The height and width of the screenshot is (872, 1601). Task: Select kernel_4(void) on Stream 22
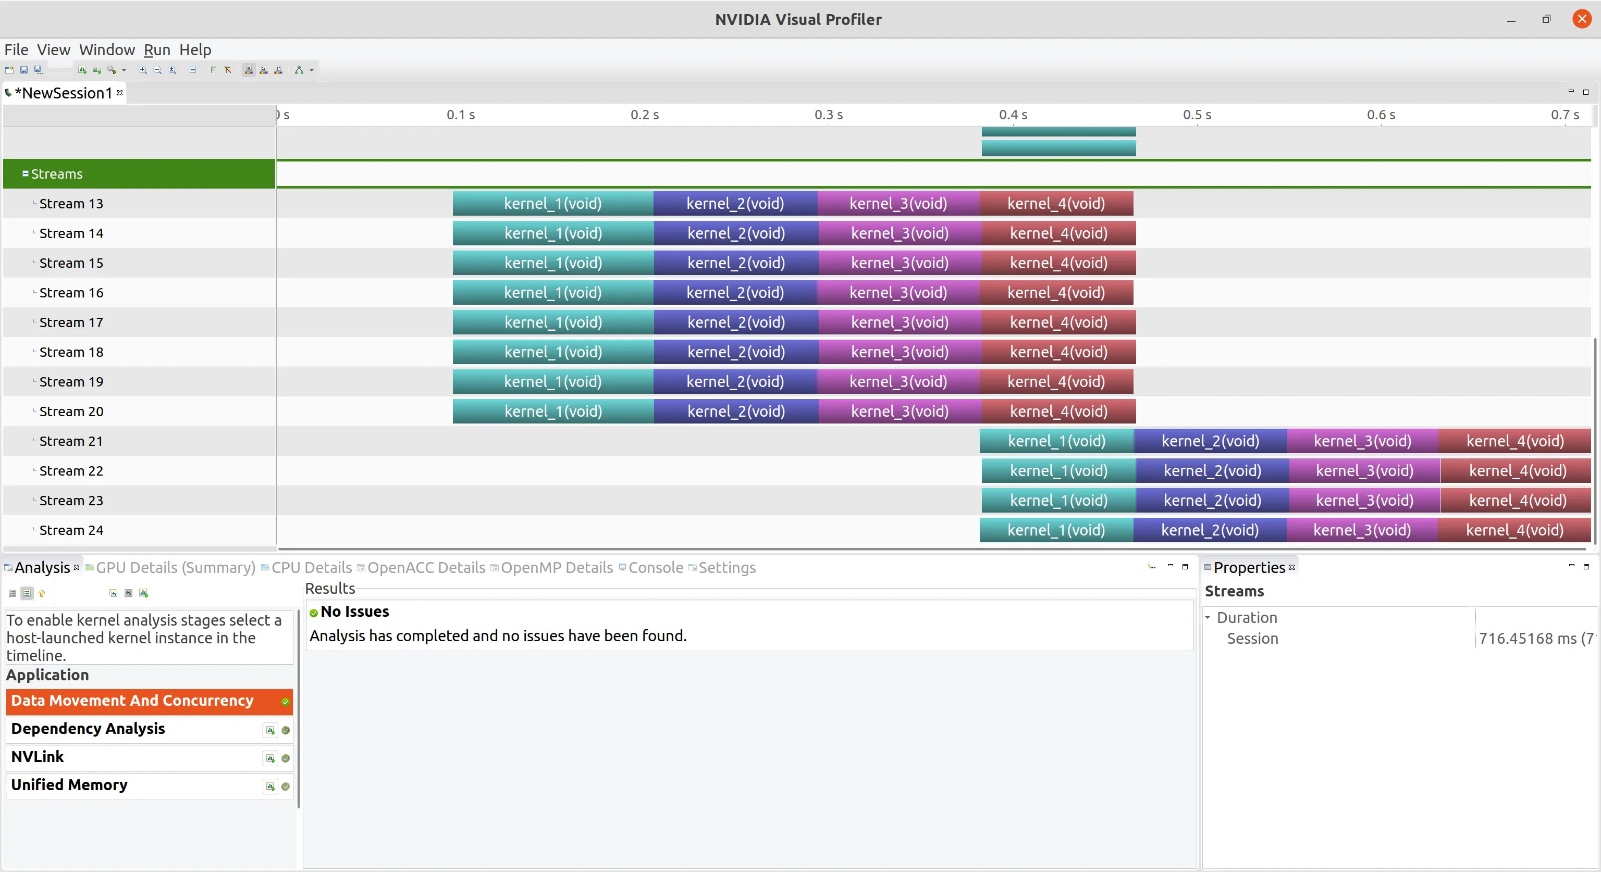pos(1516,471)
